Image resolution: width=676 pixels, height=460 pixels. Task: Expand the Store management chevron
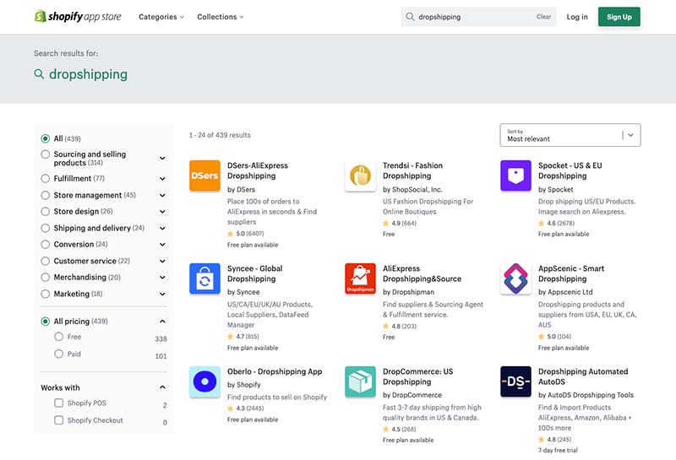[x=162, y=195]
